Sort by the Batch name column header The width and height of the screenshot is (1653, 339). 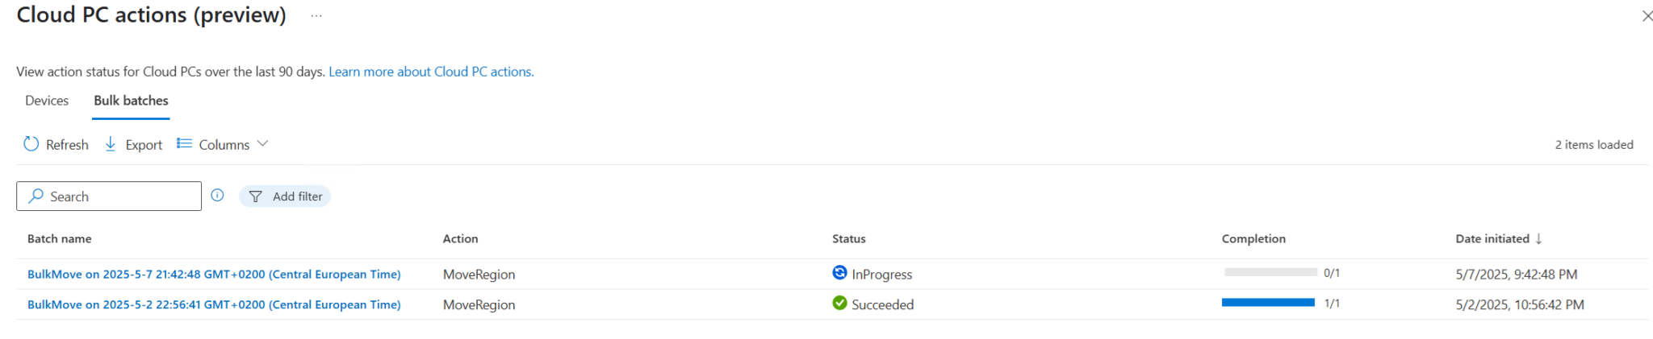click(x=60, y=239)
